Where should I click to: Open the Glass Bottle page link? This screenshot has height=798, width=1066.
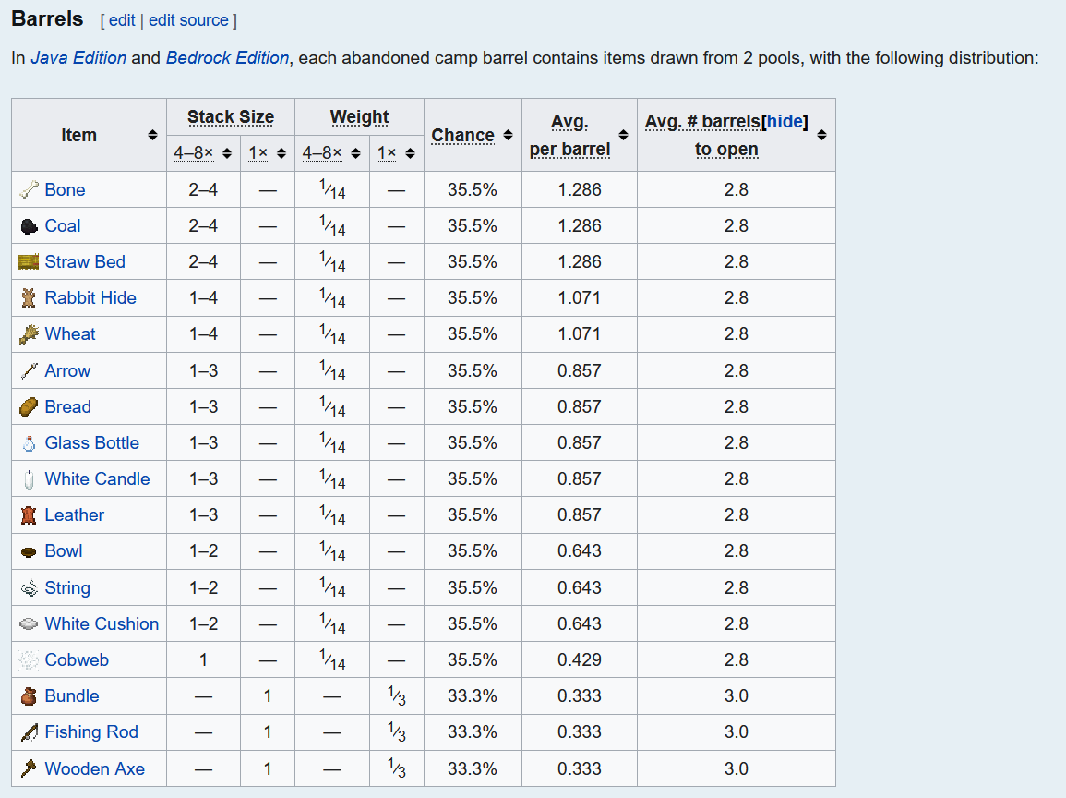tap(91, 443)
